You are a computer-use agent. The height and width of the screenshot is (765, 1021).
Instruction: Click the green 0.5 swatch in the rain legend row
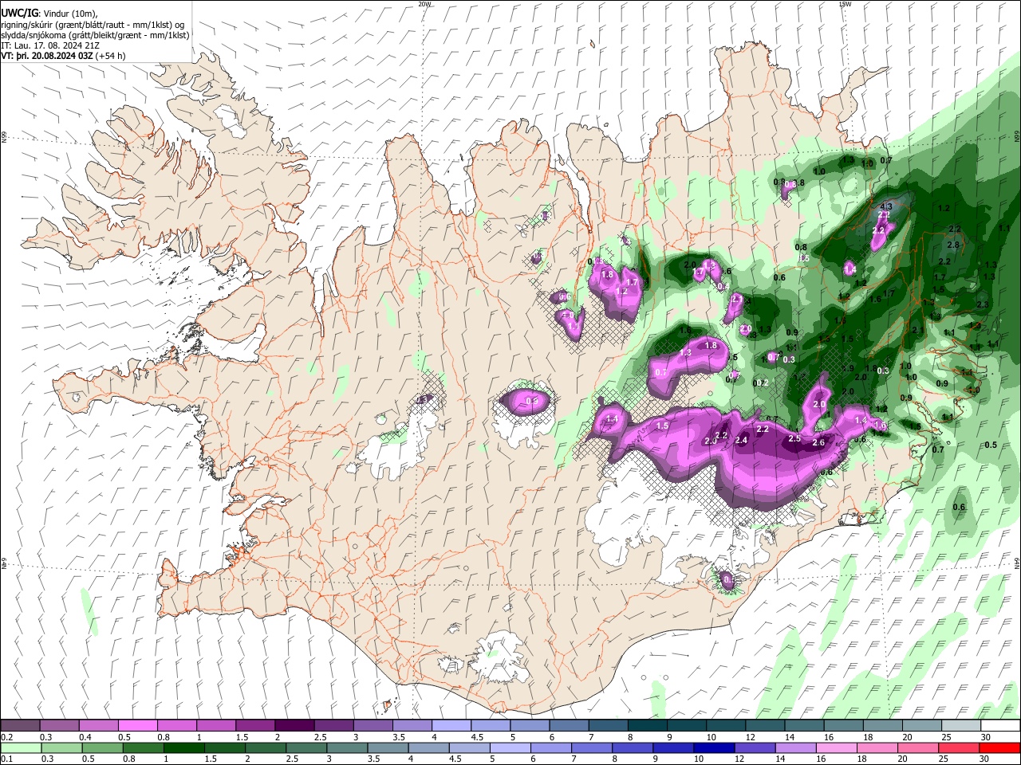(102, 747)
